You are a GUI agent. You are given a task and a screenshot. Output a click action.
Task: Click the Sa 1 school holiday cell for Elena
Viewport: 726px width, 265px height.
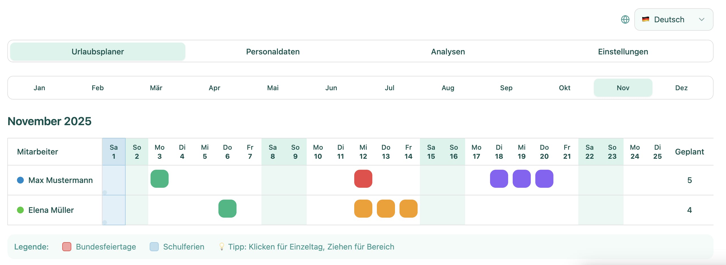coord(113,210)
